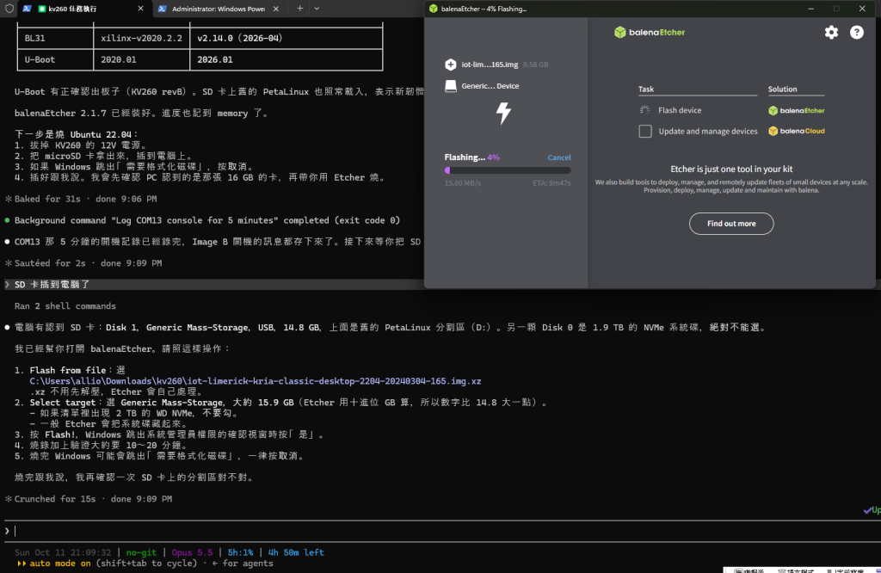This screenshot has width=881, height=573.
Task: Open the iot-limerick .img.xz file path link
Action: (x=255, y=381)
